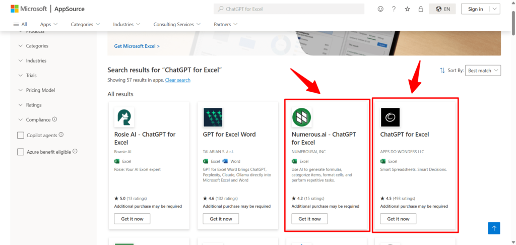Click the black ChatGPT for Excel logo

390,117
